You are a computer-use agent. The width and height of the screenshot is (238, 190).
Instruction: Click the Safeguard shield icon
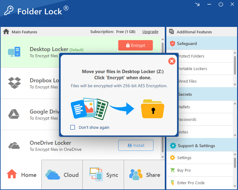coord(172,43)
